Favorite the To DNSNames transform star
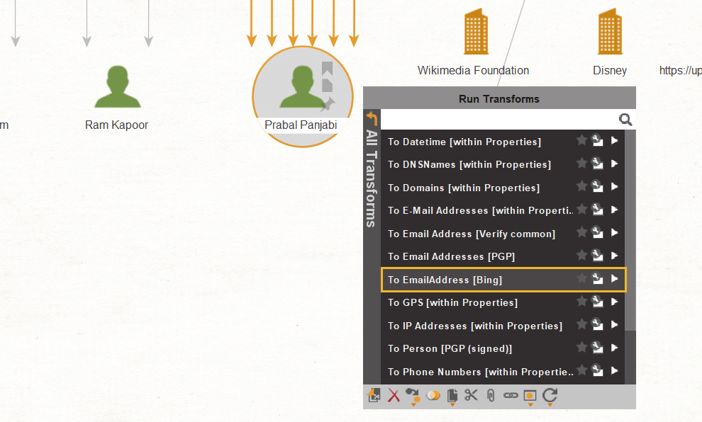Screen dimensions: 702x422 (x=581, y=163)
